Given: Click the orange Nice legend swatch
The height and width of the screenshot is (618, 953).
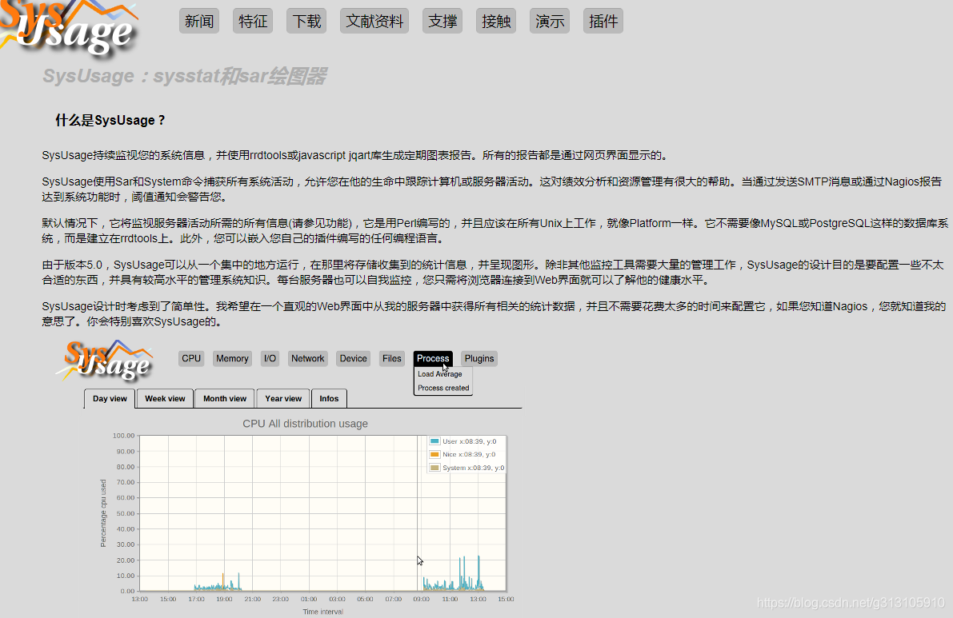Looking at the screenshot, I should 434,454.
